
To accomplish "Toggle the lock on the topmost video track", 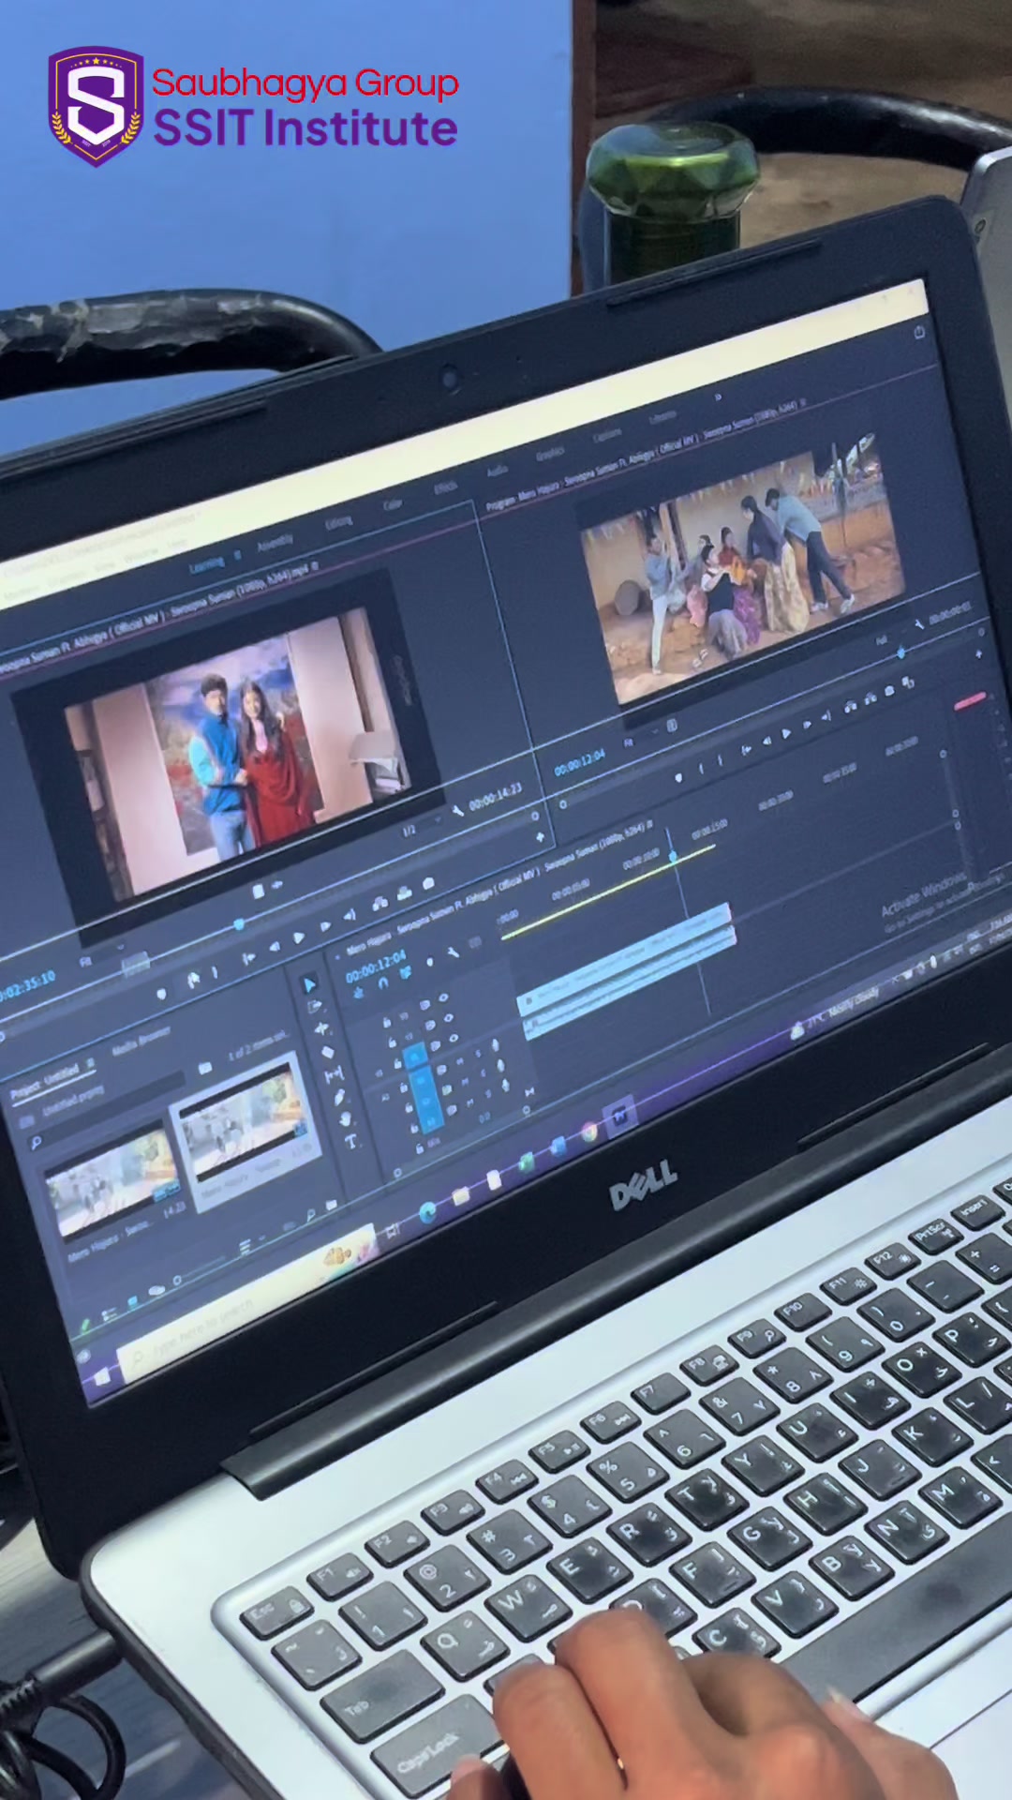I will 386,1022.
